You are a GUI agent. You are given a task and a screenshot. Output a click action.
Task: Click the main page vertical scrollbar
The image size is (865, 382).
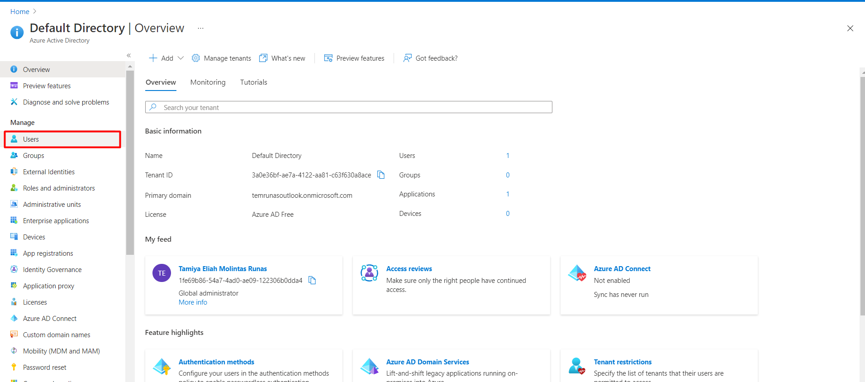pos(862,196)
